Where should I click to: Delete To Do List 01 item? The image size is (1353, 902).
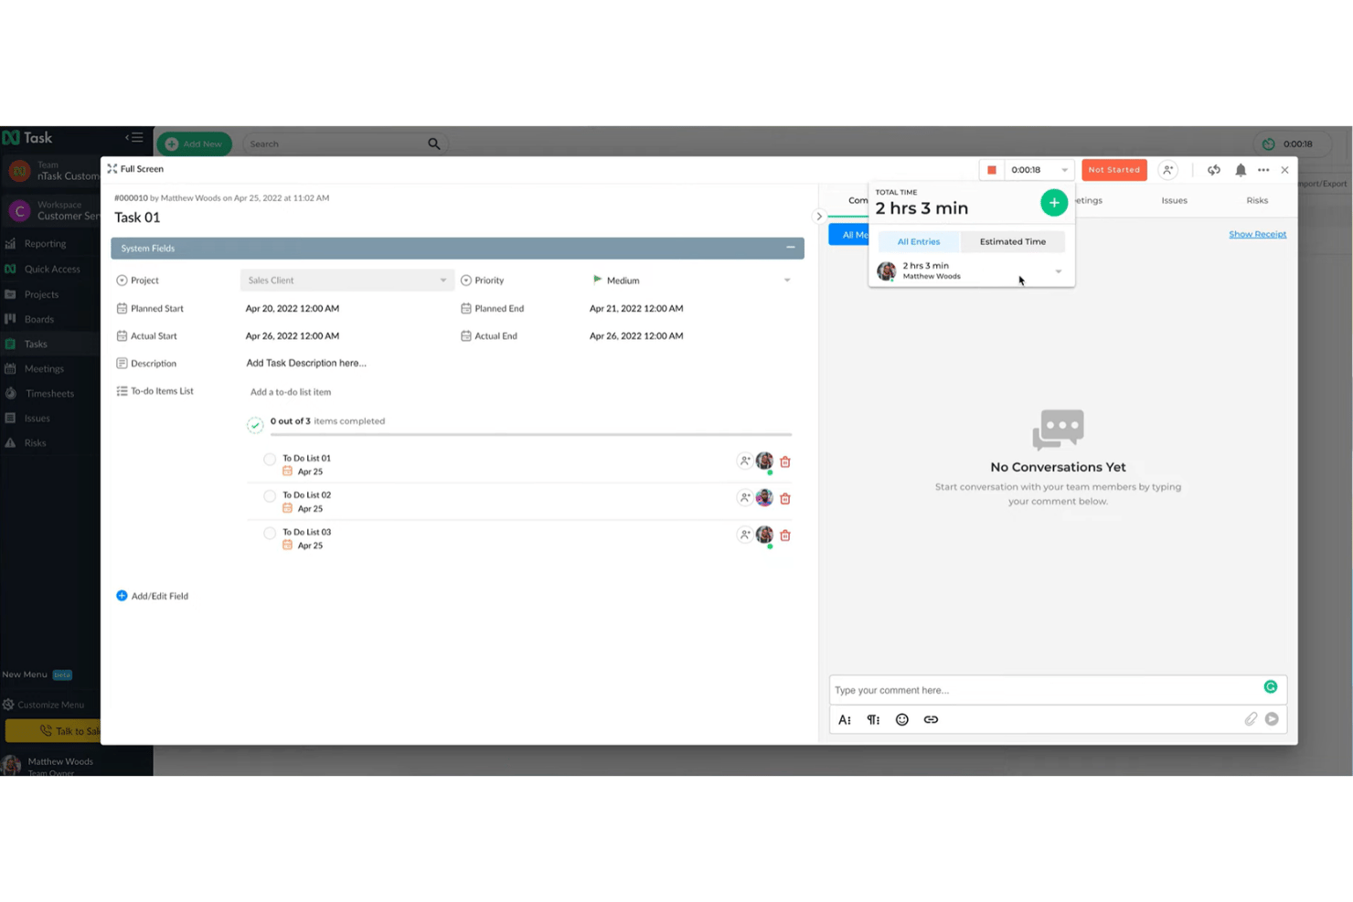[x=785, y=462]
